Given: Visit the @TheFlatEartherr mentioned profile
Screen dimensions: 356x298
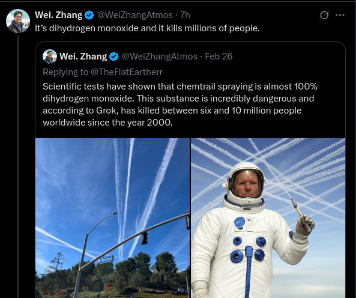Looking at the screenshot, I should (x=127, y=72).
